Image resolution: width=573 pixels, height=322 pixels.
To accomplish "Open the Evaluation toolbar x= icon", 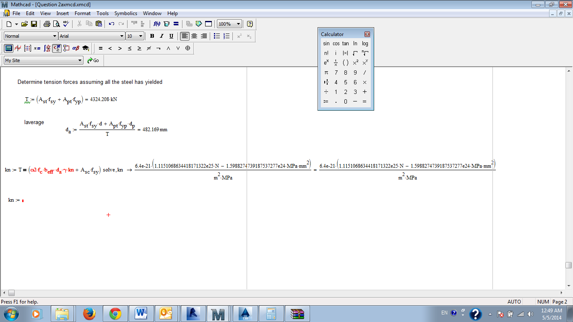I will point(37,48).
